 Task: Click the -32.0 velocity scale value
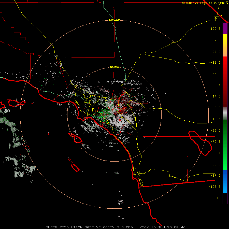(x=216, y=131)
